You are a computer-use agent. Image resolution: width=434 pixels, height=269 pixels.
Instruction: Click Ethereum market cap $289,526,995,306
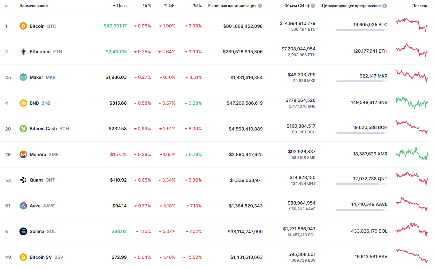[243, 52]
